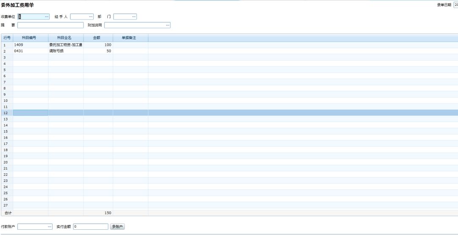Select the cell with code 0431
The height and width of the screenshot is (242, 458).
[31, 51]
